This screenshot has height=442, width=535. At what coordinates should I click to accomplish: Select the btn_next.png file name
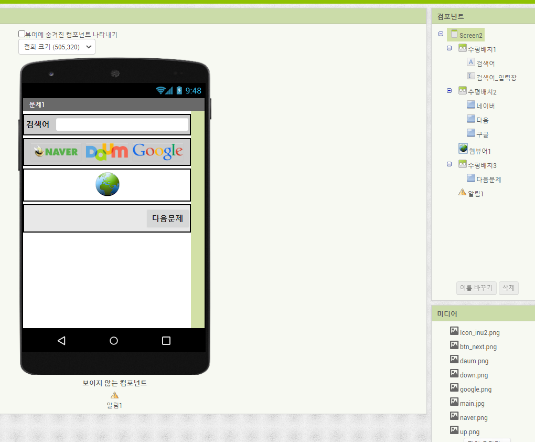pyautogui.click(x=478, y=346)
